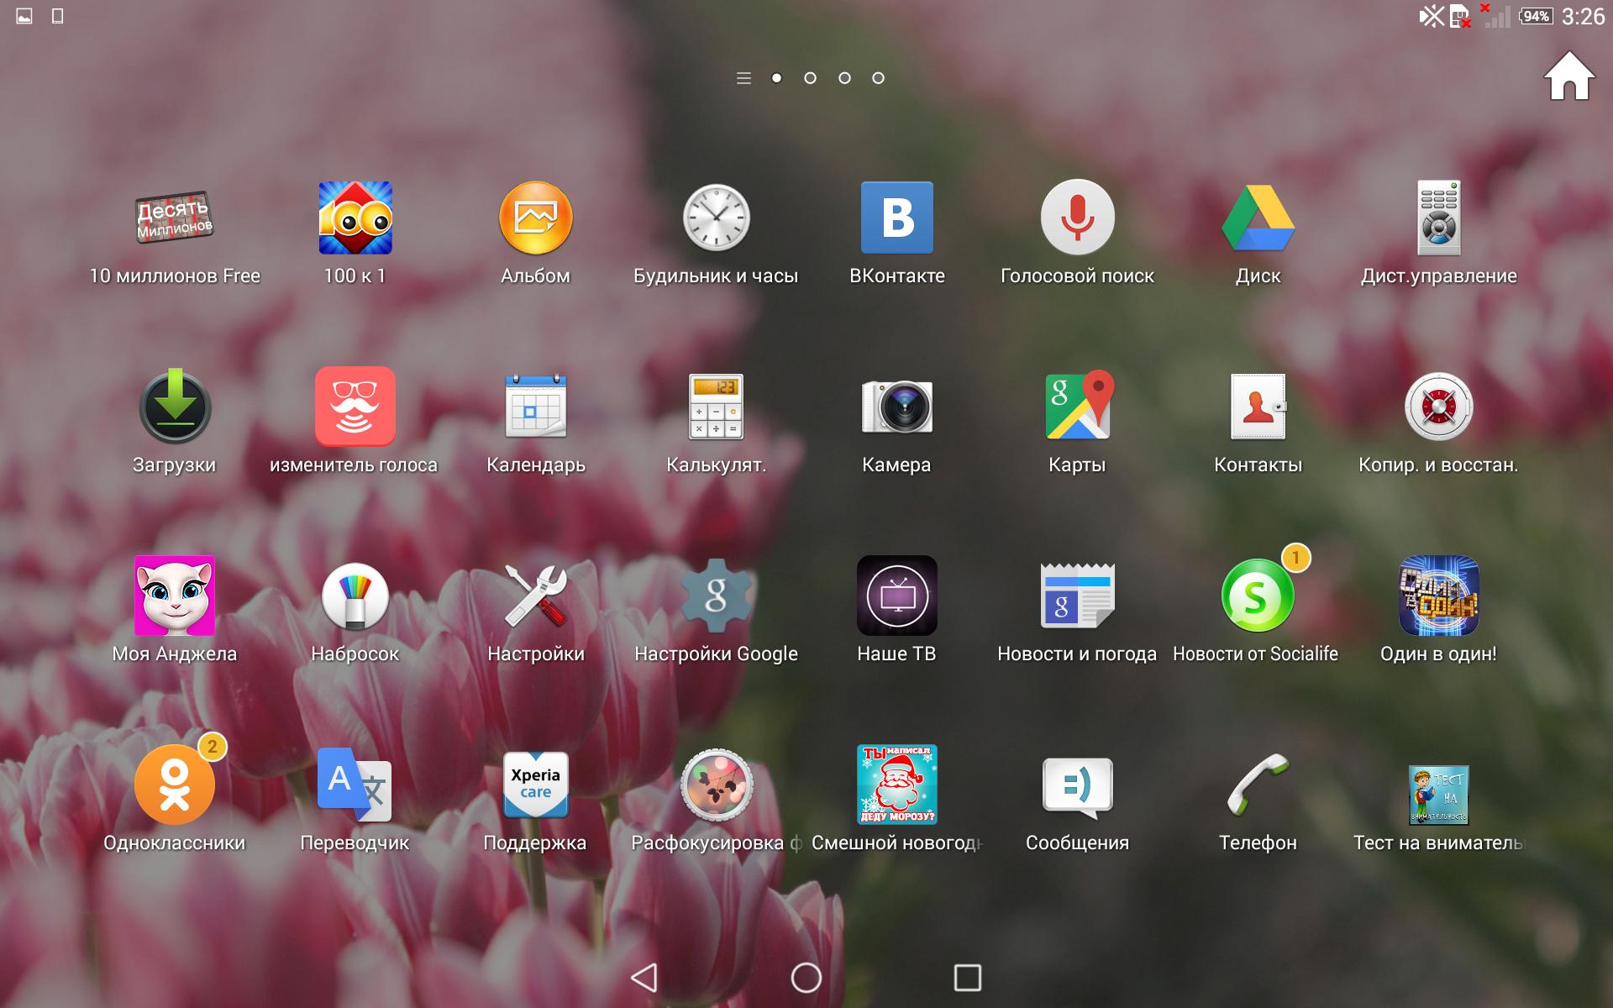Launch the Один в один! game
The height and width of the screenshot is (1008, 1613).
point(1439,596)
